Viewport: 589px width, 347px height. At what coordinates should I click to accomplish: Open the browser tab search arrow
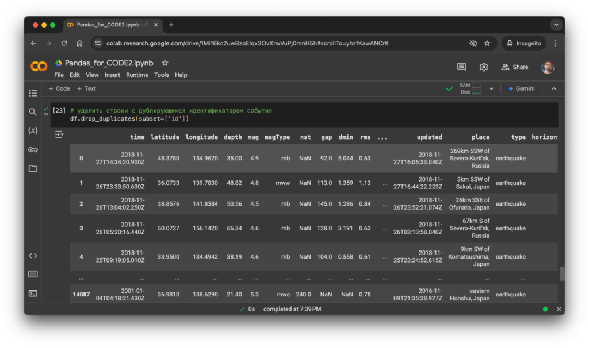click(556, 24)
